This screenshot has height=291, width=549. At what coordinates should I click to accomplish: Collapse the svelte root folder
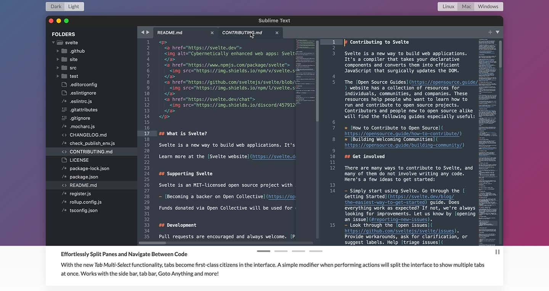point(53,43)
